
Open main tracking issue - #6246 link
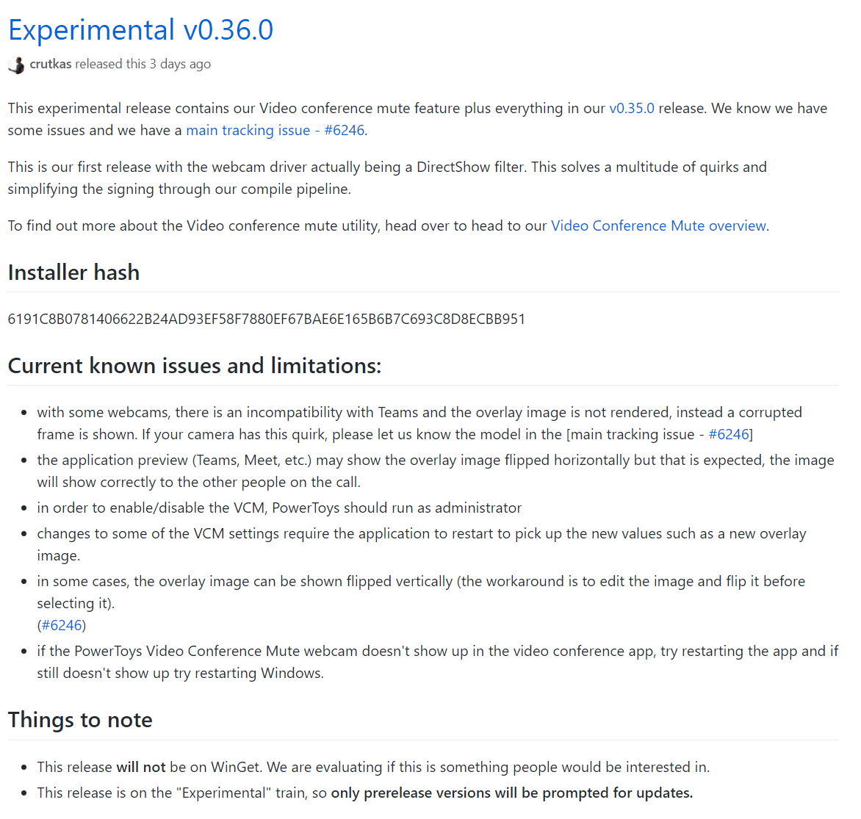[275, 130]
